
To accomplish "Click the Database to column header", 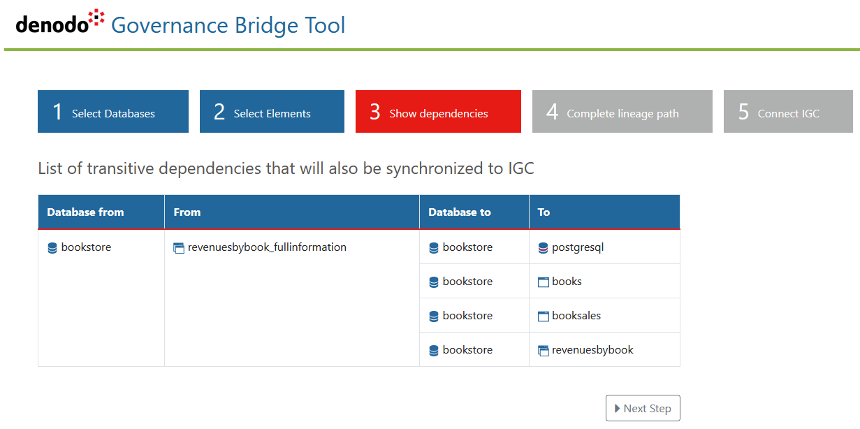I will (474, 212).
